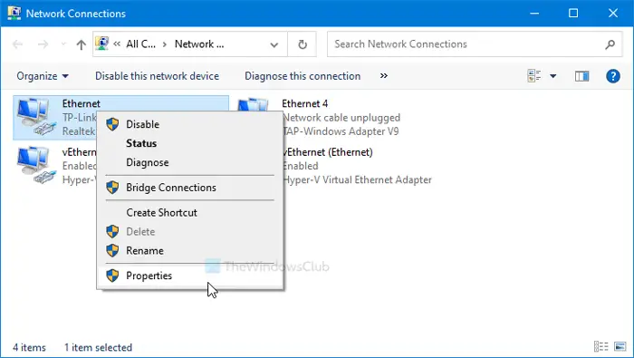Click the Ethernet connection name label
Viewport: 634px width, 358px height.
click(x=82, y=103)
